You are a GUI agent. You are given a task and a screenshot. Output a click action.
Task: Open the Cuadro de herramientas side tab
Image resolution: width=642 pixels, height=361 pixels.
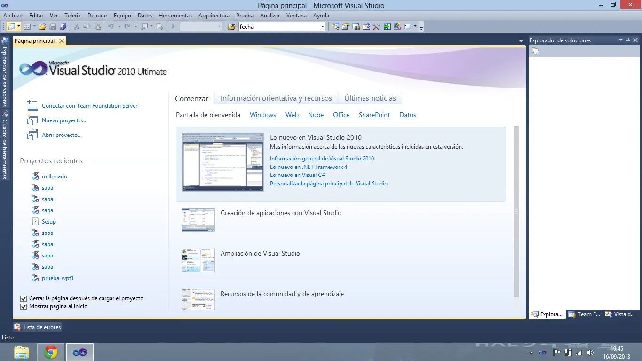pyautogui.click(x=5, y=145)
